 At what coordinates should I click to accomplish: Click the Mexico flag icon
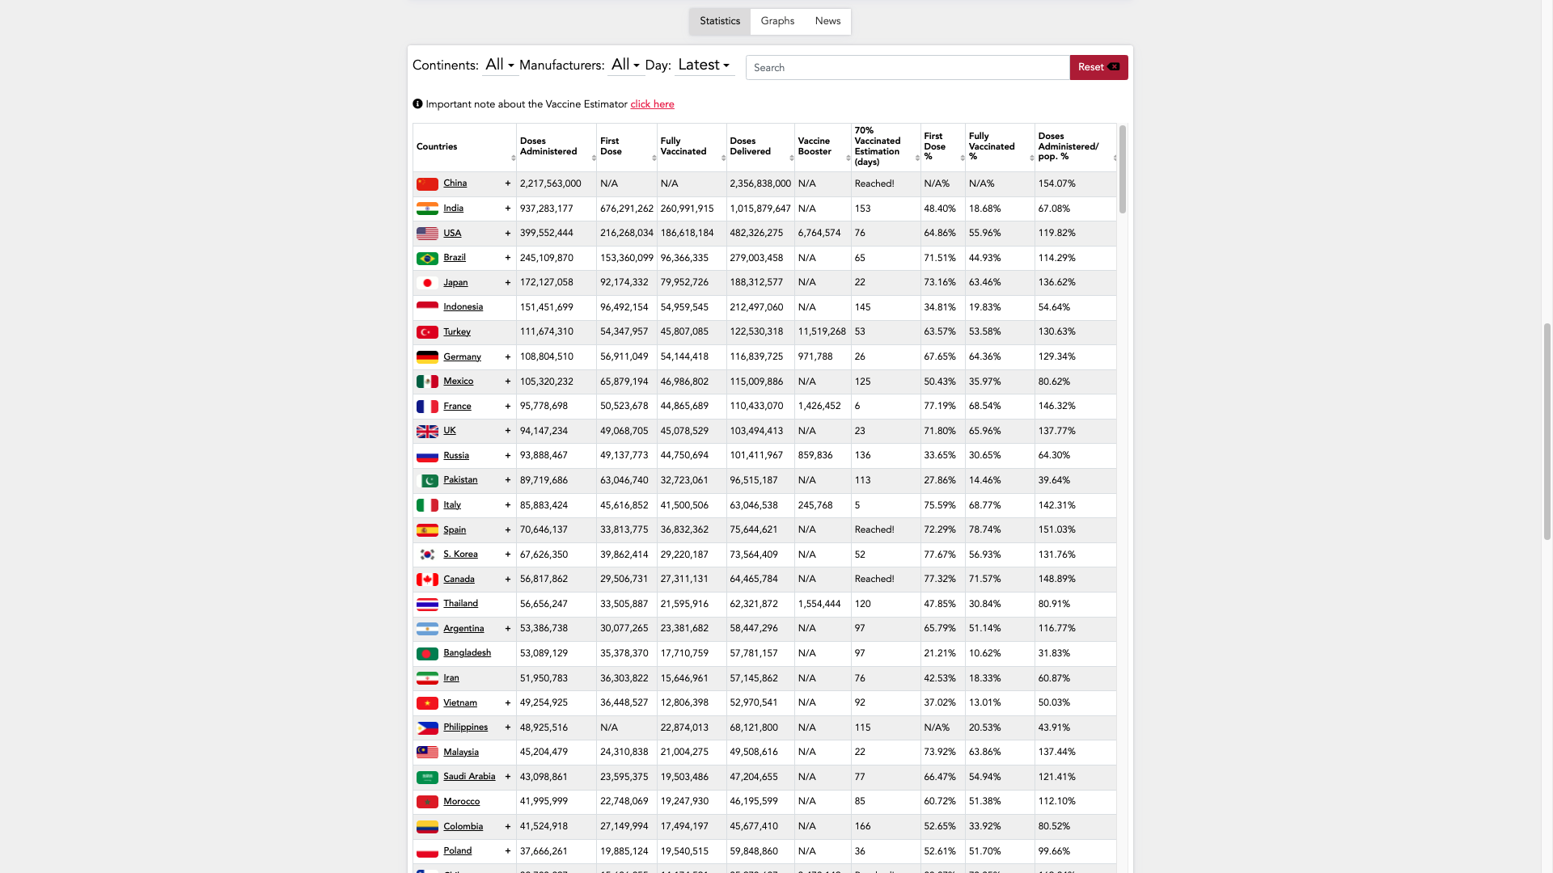(427, 382)
